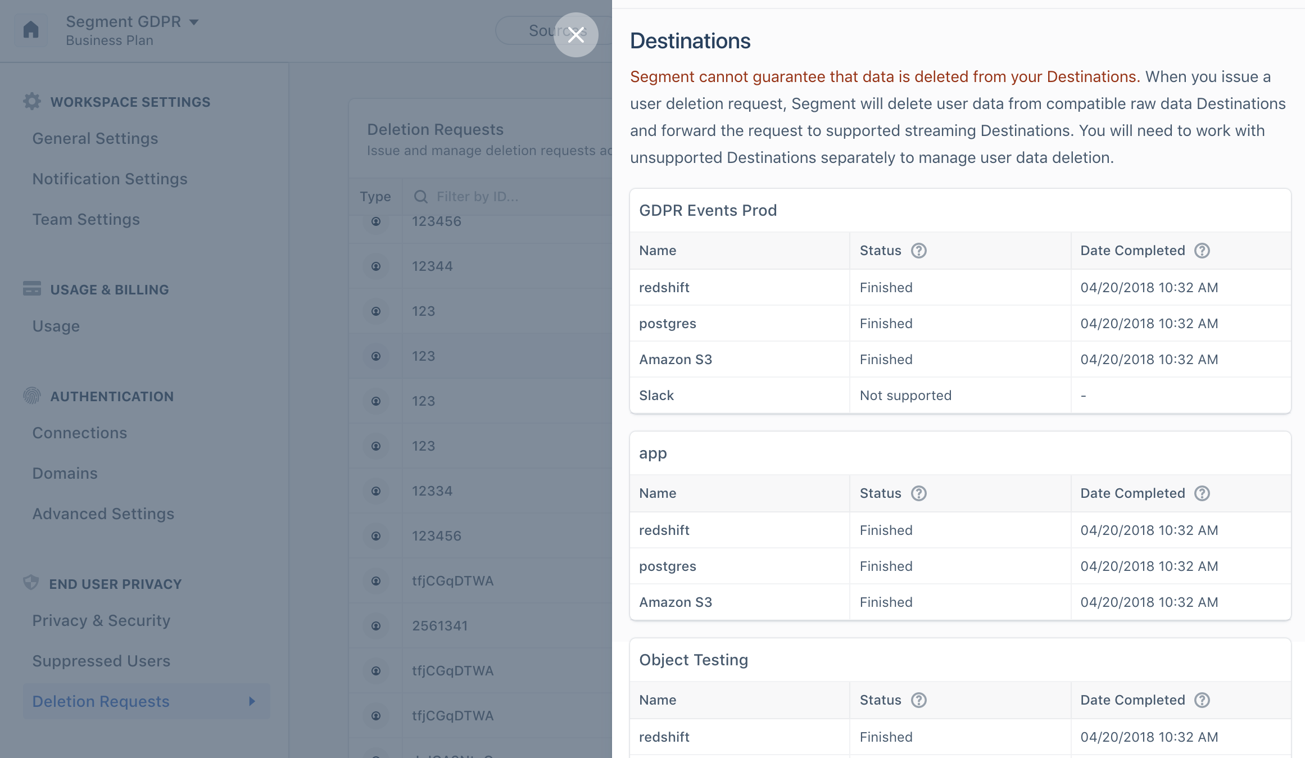Open Advanced Settings under Authentication
This screenshot has width=1305, height=758.
coord(103,514)
